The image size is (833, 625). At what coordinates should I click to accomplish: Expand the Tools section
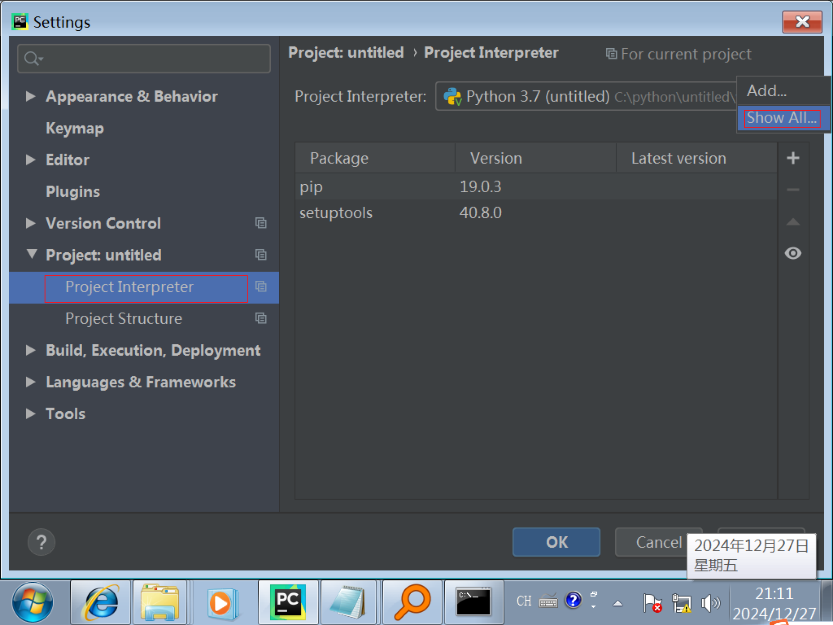click(30, 414)
